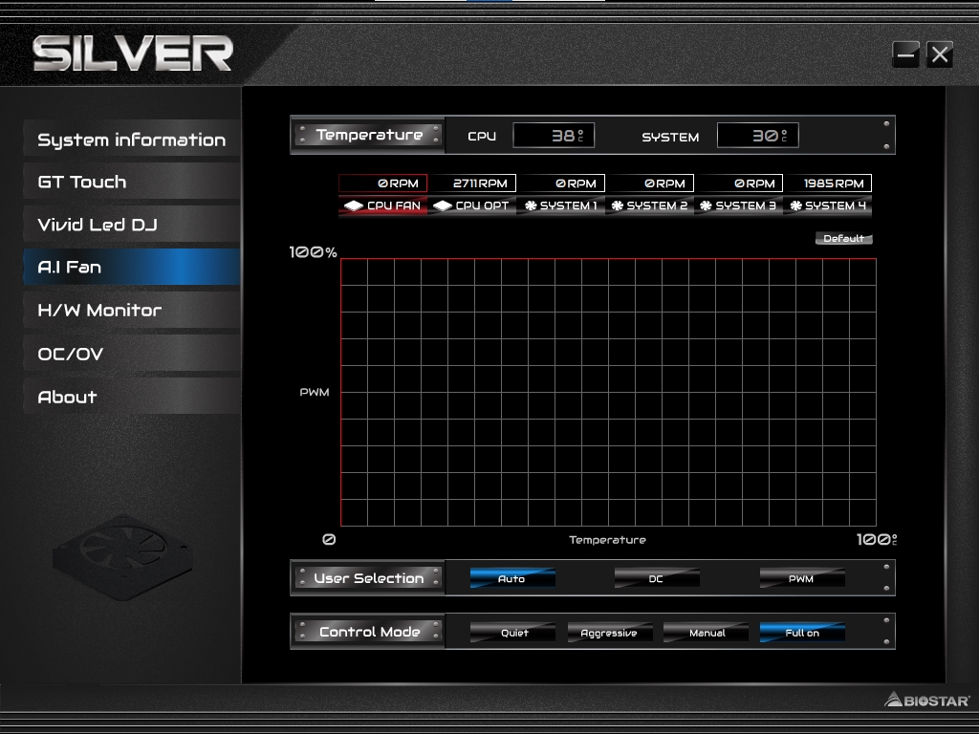This screenshot has height=734, width=979.
Task: Switch to SYSTEM 3 fan tab
Action: [x=738, y=205]
